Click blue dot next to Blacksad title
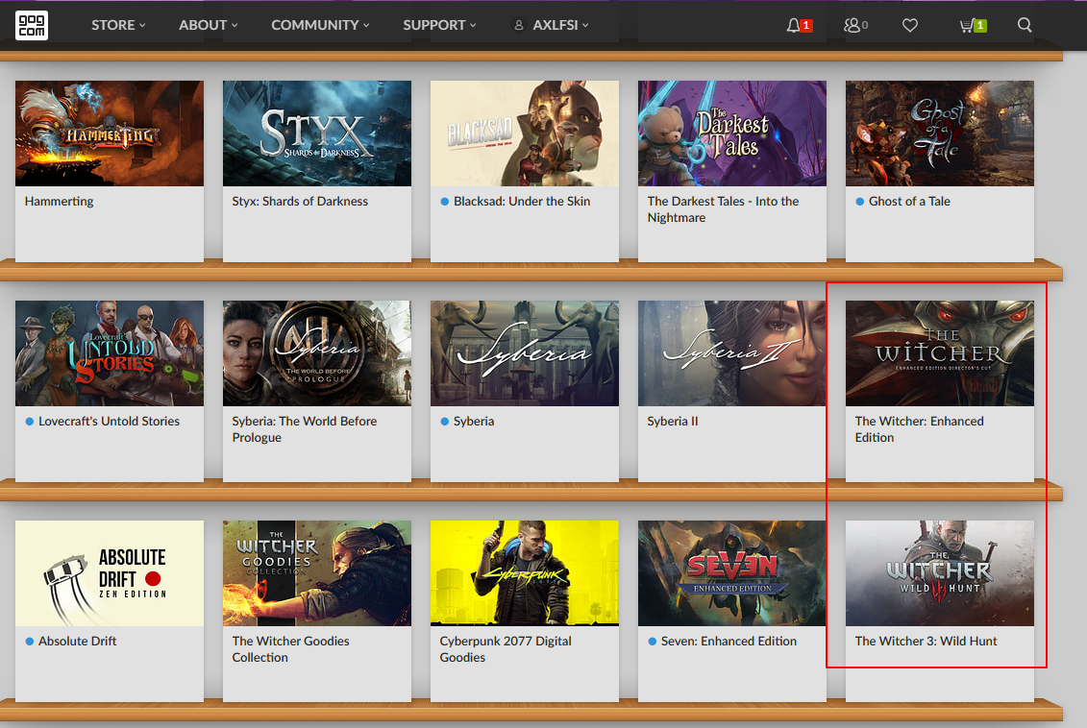The width and height of the screenshot is (1087, 728). 445,202
